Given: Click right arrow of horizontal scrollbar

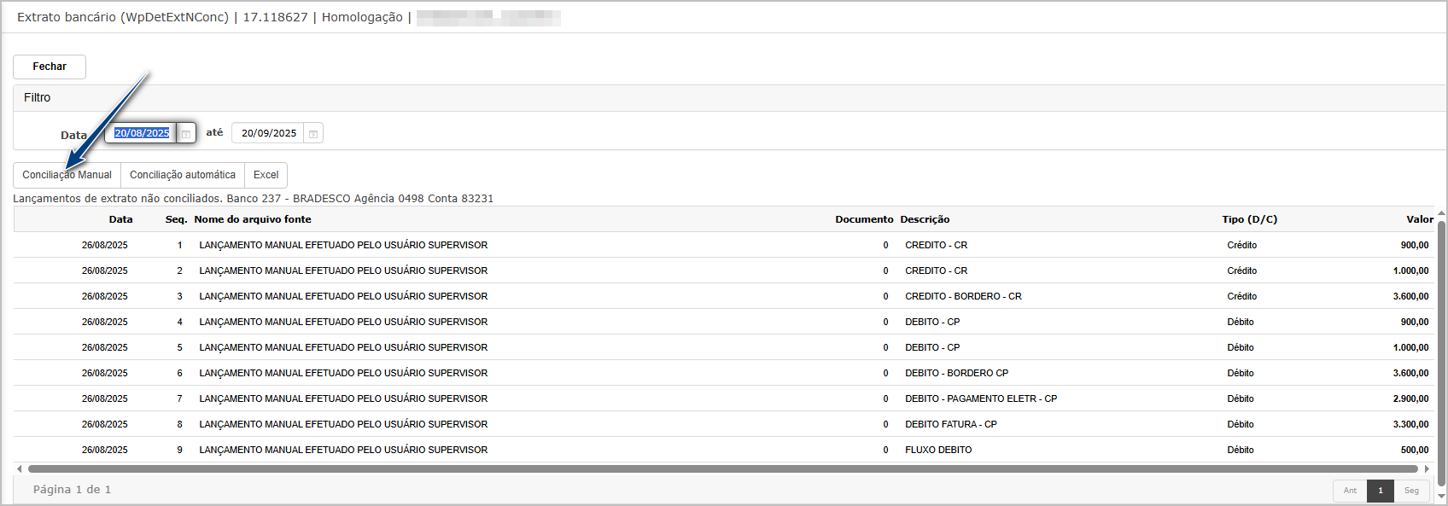Looking at the screenshot, I should pos(1426,468).
